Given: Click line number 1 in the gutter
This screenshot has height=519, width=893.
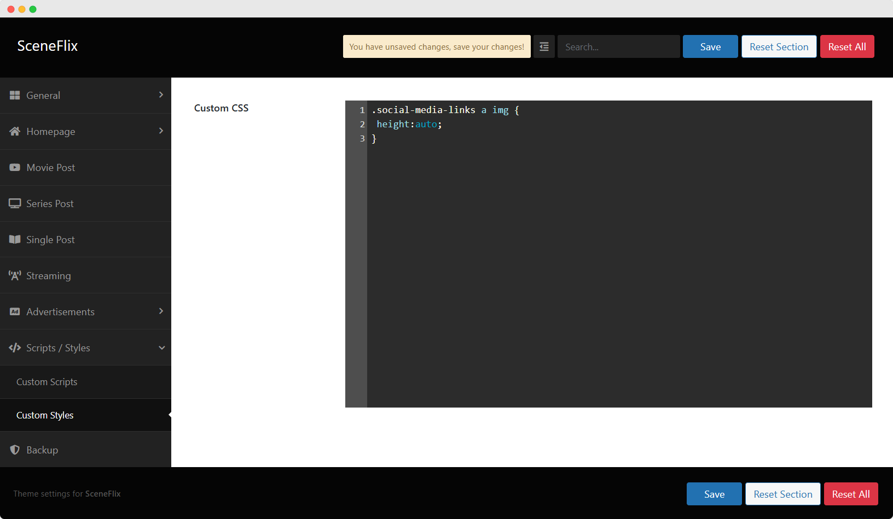Looking at the screenshot, I should [362, 110].
